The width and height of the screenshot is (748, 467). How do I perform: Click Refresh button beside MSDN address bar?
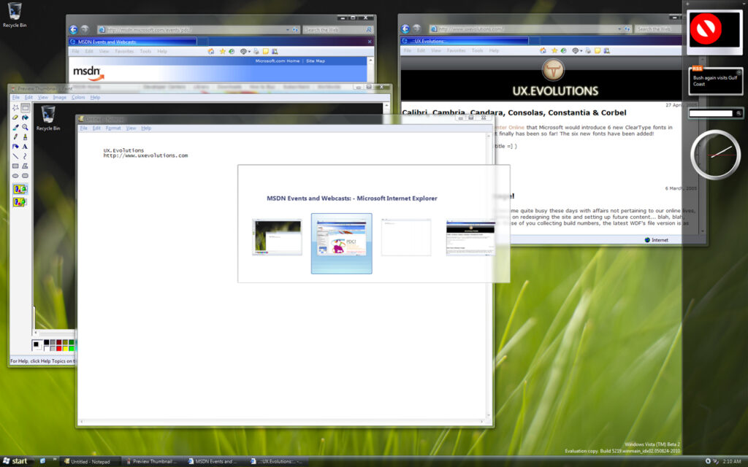(295, 29)
